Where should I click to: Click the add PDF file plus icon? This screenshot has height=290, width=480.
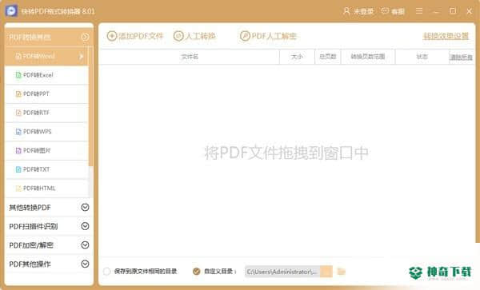click(x=112, y=36)
